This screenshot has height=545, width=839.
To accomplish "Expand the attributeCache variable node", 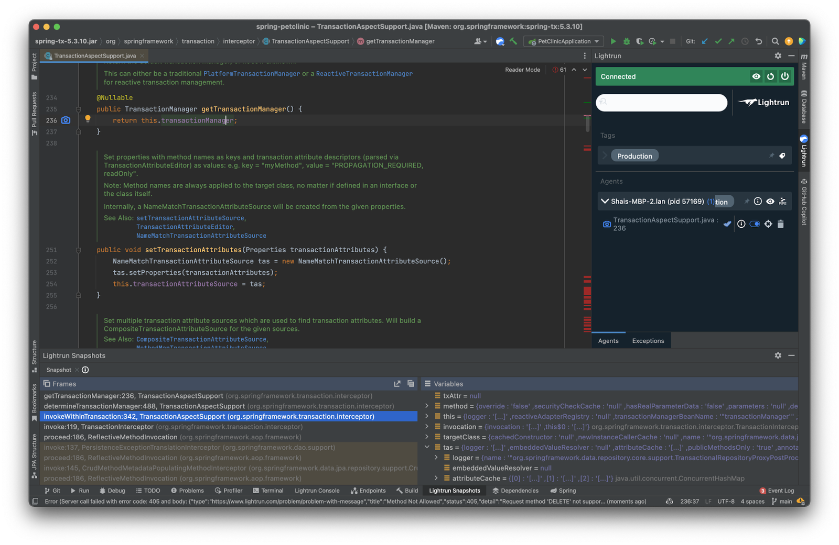I will [x=436, y=479].
